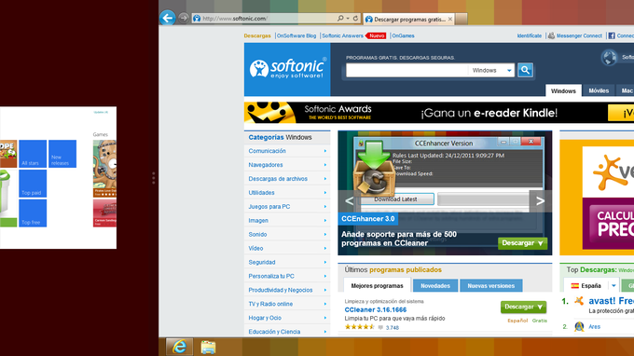The image size is (634, 356).
Task: Click Top free tile in Store app
Action: click(x=33, y=213)
